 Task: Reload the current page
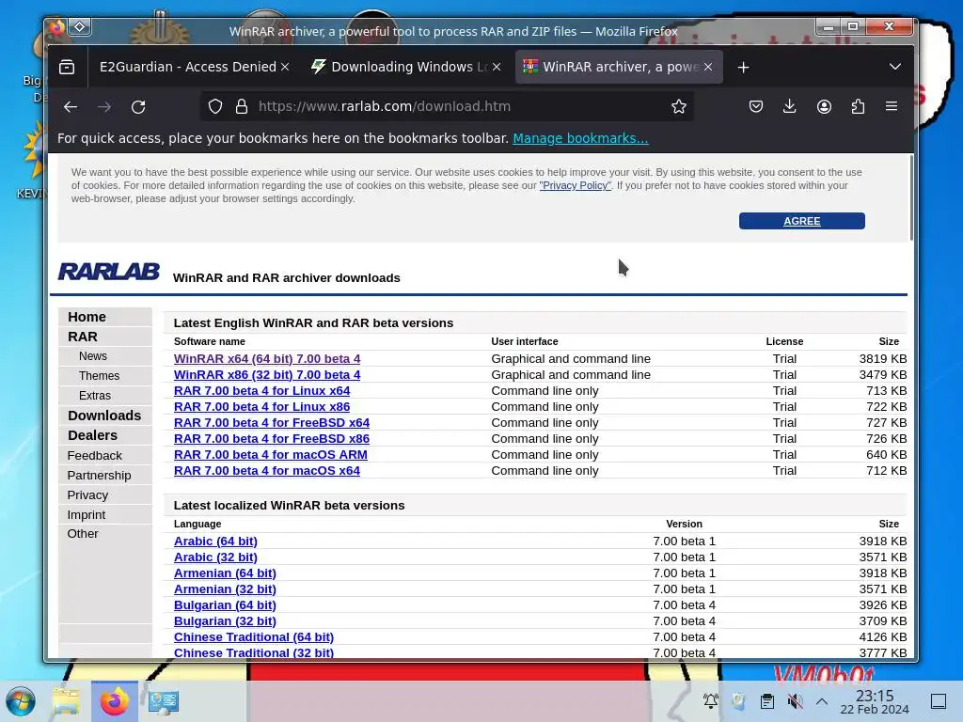(138, 107)
